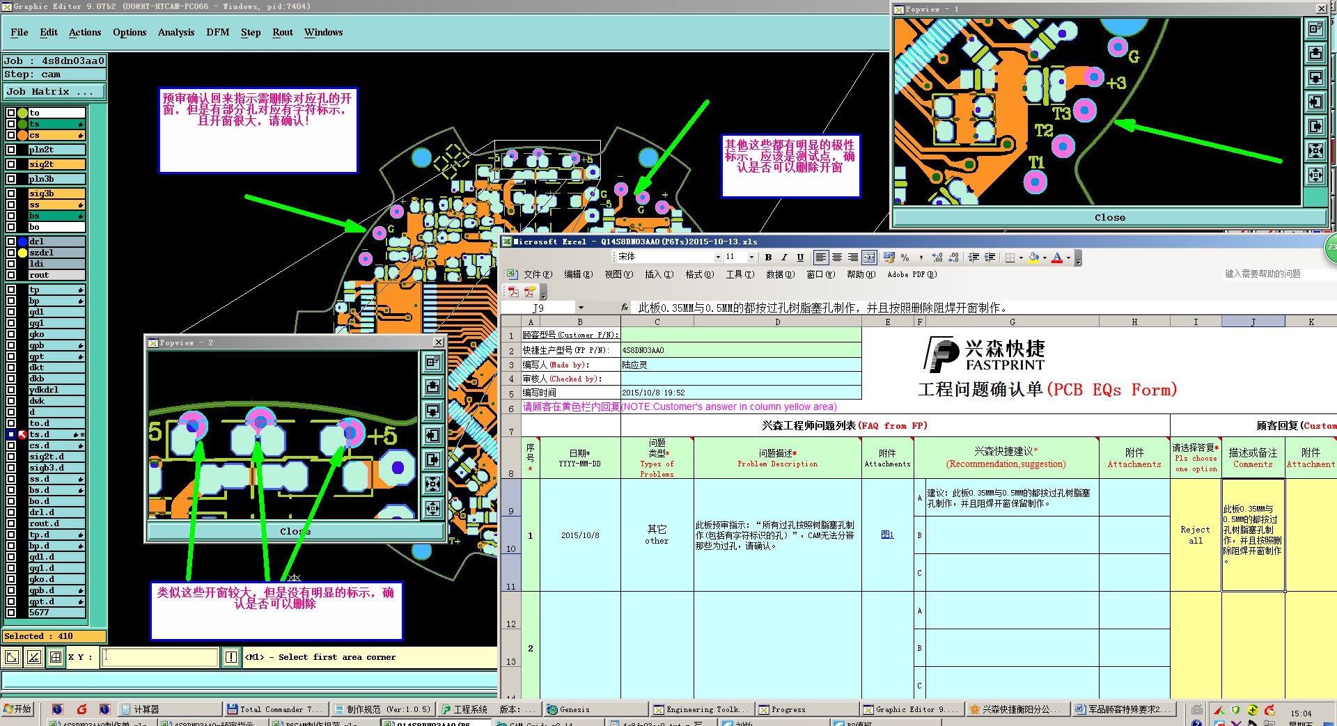Click the zoom area icon beside X Y field

tap(12, 657)
